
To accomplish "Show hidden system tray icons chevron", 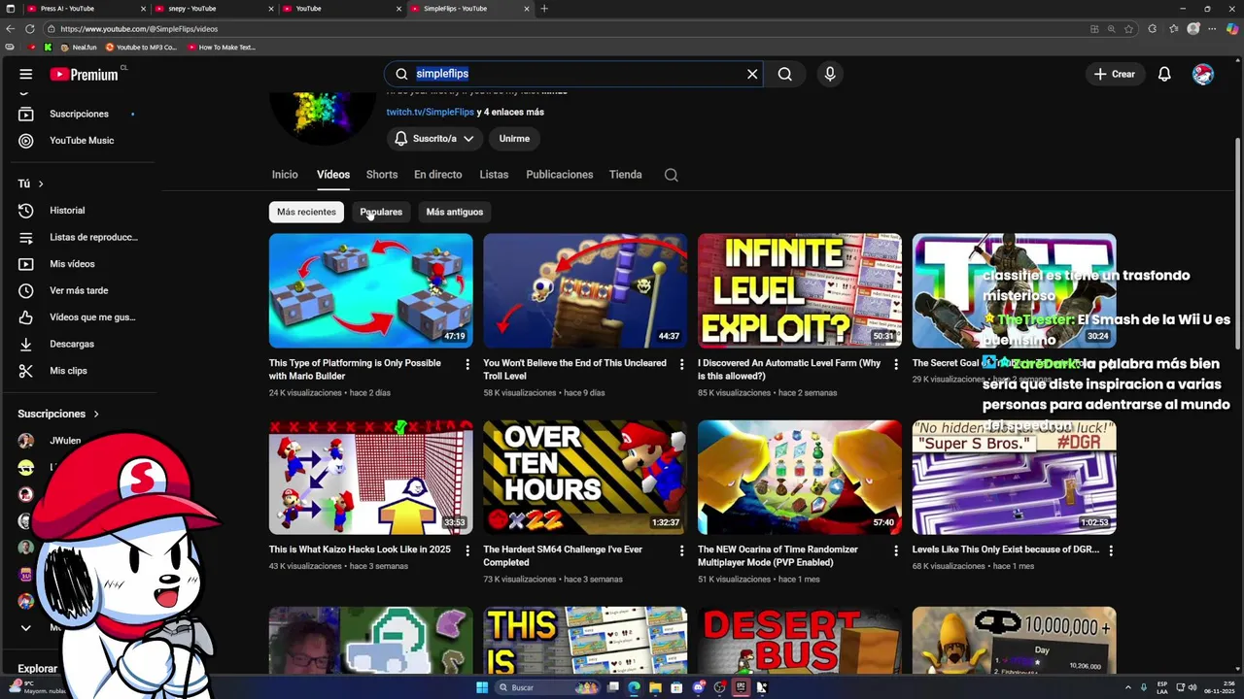I will [1126, 687].
